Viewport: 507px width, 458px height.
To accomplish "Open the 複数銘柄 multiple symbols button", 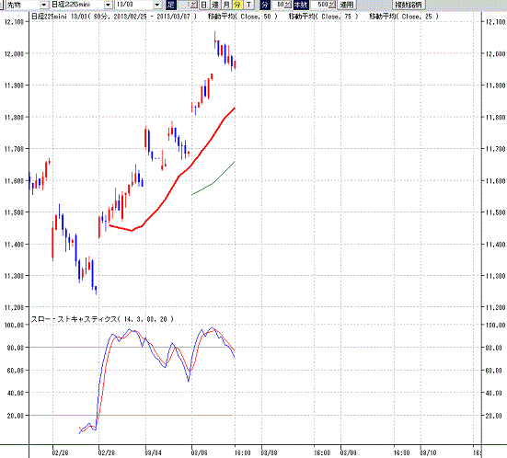I will click(409, 5).
